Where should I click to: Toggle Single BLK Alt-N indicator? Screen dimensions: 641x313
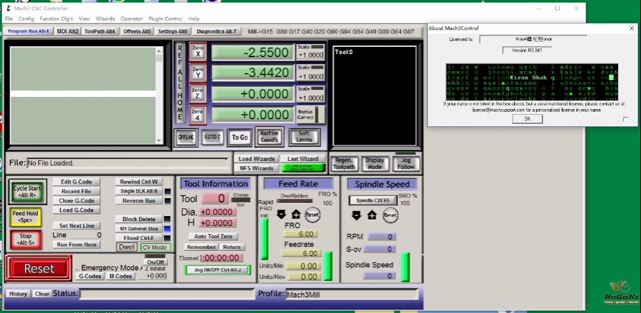point(167,192)
